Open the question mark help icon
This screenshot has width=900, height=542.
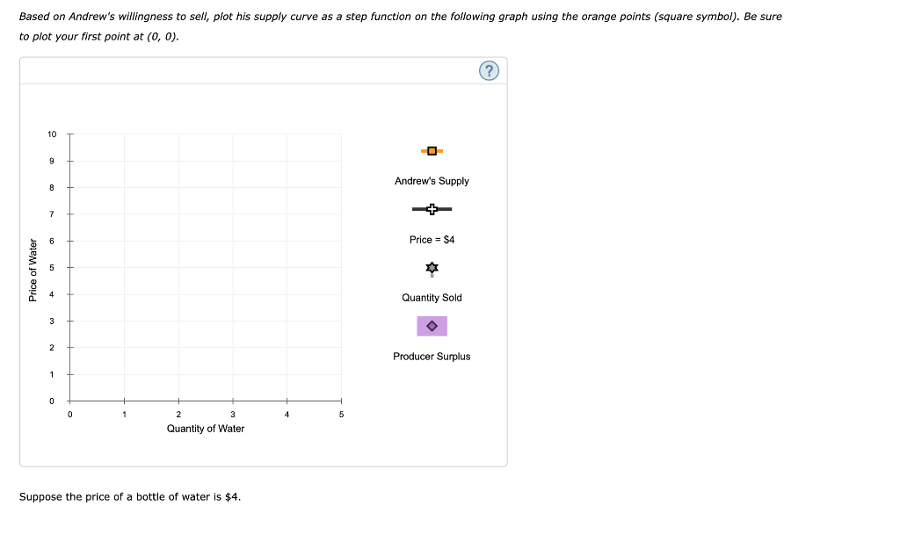(490, 70)
